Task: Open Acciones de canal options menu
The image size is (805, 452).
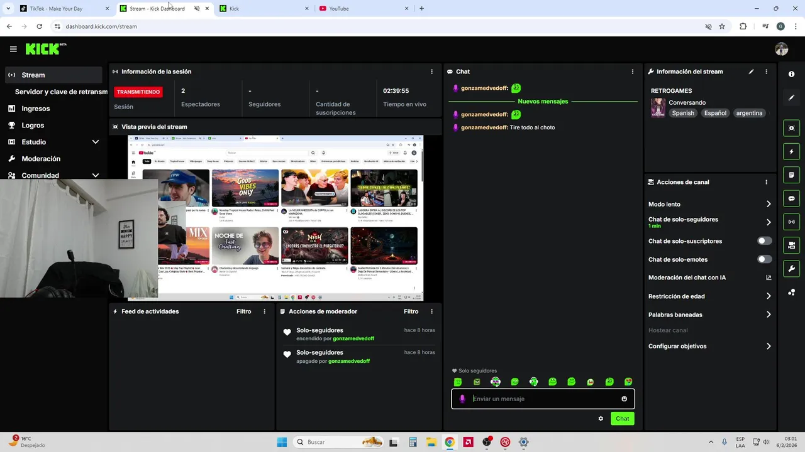Action: click(x=766, y=182)
